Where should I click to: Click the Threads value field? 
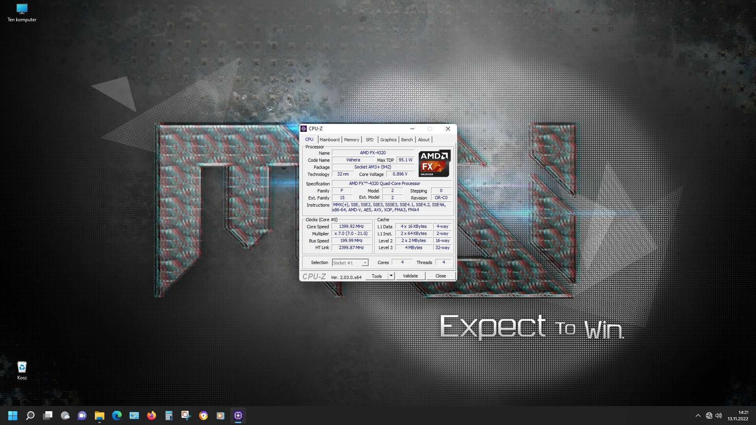[x=443, y=262]
